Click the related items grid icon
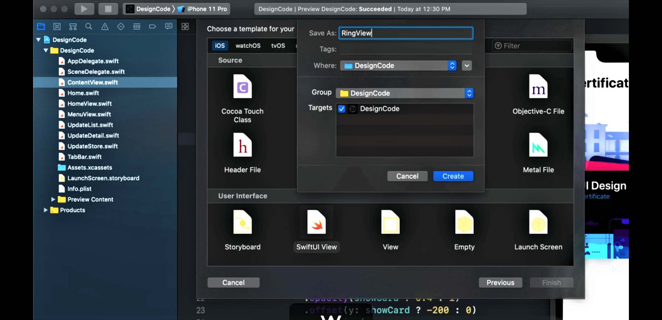662x320 pixels. pyautogui.click(x=185, y=27)
